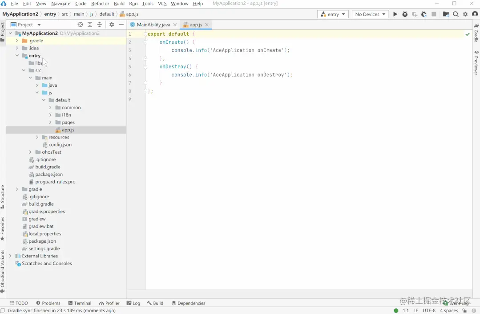Image resolution: width=480 pixels, height=314 pixels.
Task: Expand the ohosTest folder node
Action: coord(30,152)
